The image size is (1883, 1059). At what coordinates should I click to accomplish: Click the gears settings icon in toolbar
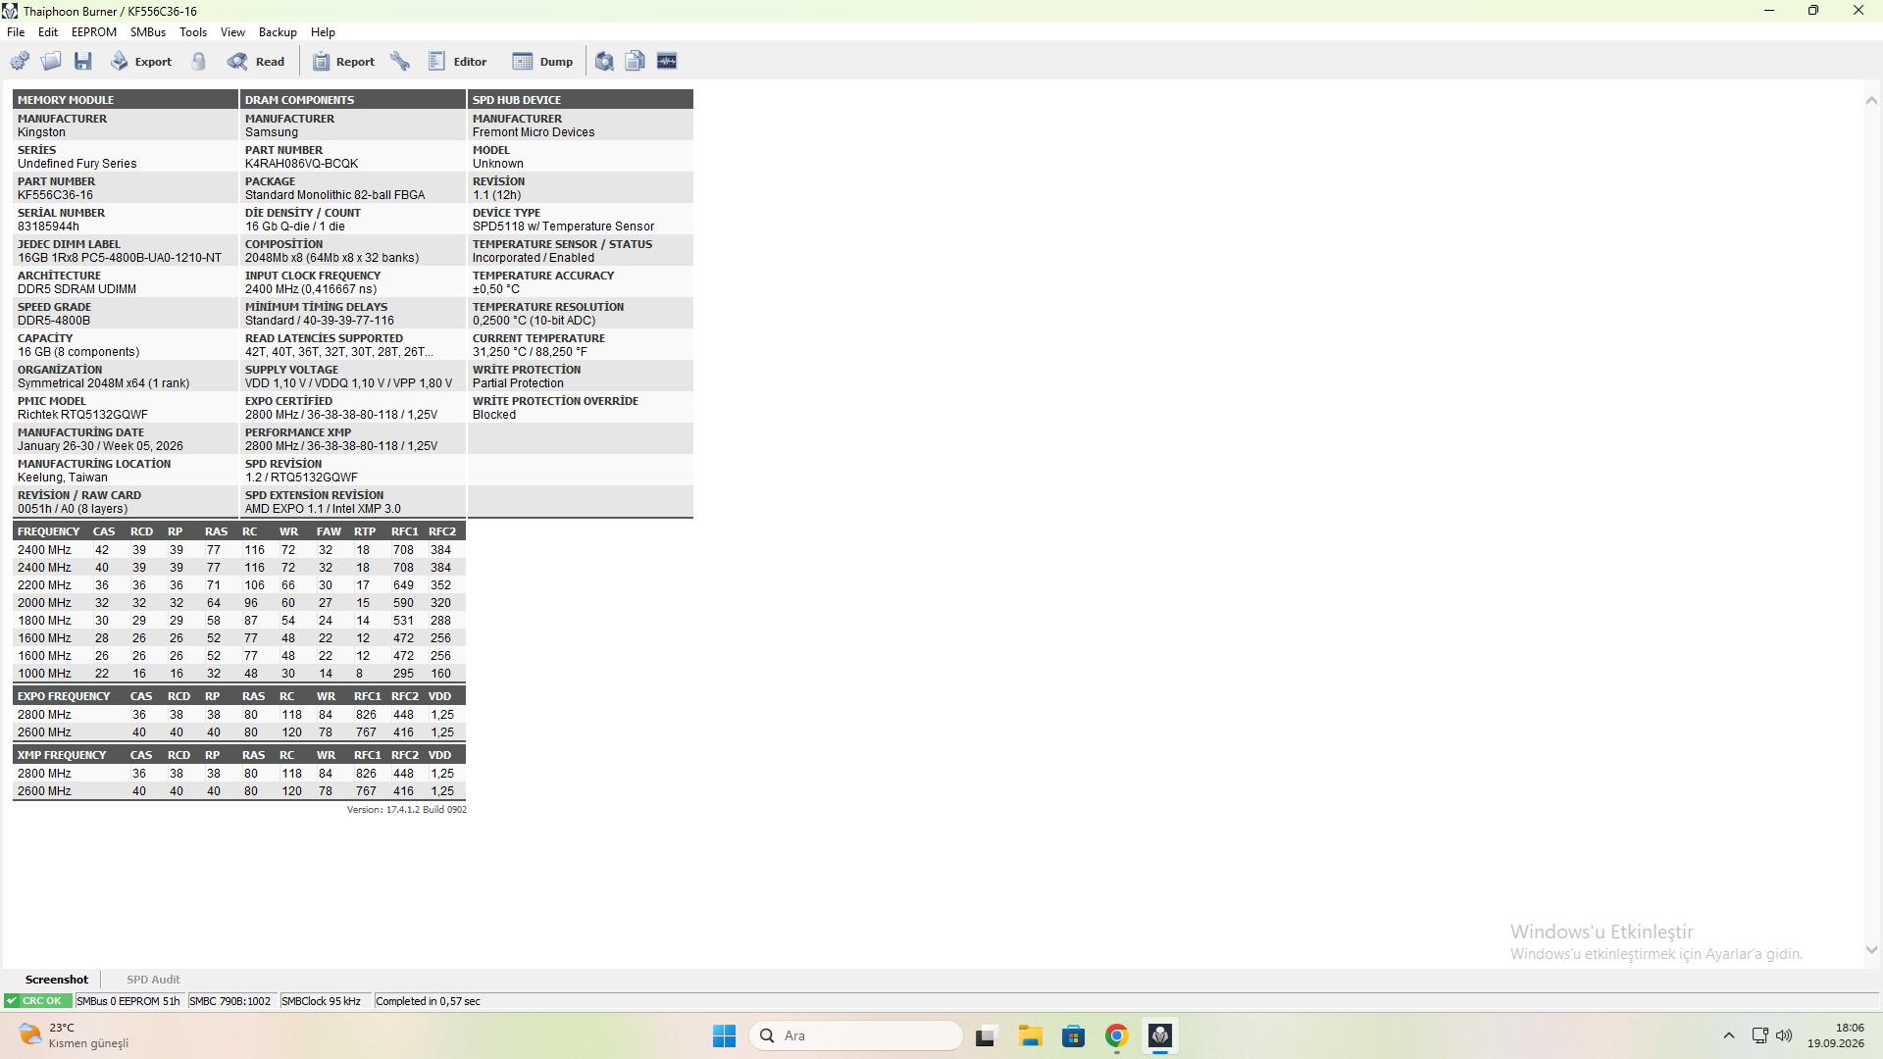[x=20, y=61]
